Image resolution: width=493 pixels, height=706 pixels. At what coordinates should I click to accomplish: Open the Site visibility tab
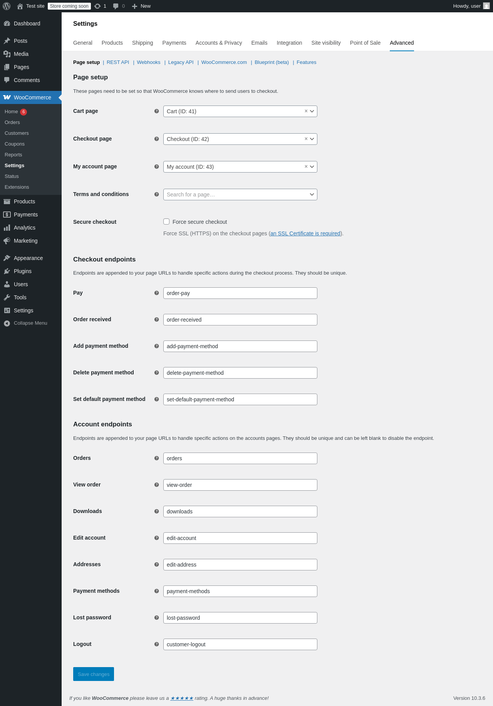click(326, 43)
